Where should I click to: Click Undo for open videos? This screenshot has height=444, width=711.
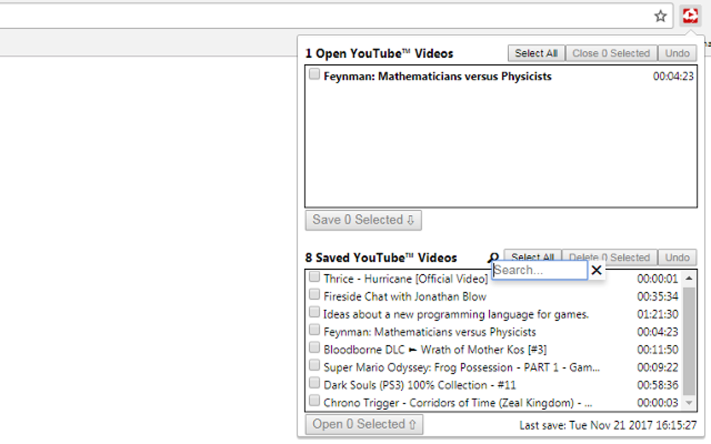point(677,53)
